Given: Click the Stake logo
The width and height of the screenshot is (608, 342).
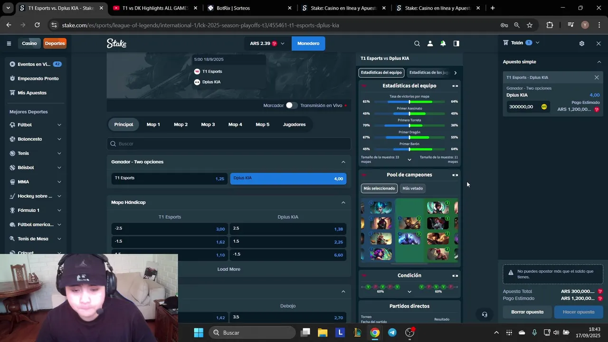Looking at the screenshot, I should (x=116, y=43).
